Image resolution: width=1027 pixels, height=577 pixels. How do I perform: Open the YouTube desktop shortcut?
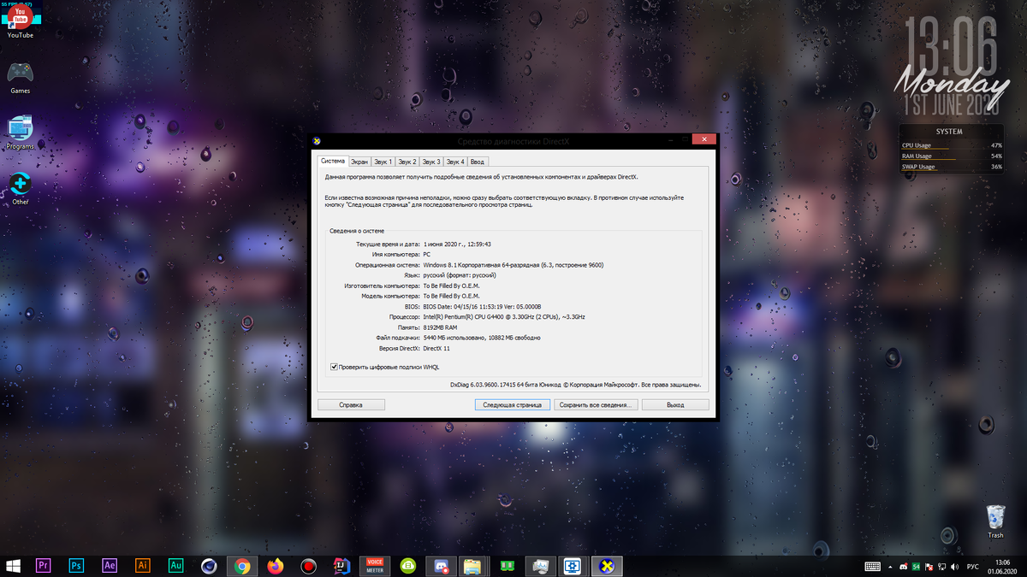click(x=20, y=20)
